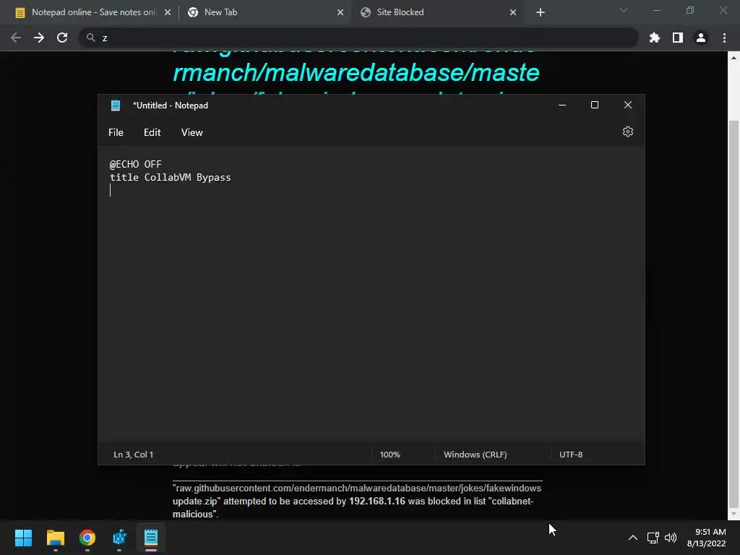Viewport: 740px width, 555px height.
Task: Show hidden tray icons chevron
Action: (x=633, y=538)
